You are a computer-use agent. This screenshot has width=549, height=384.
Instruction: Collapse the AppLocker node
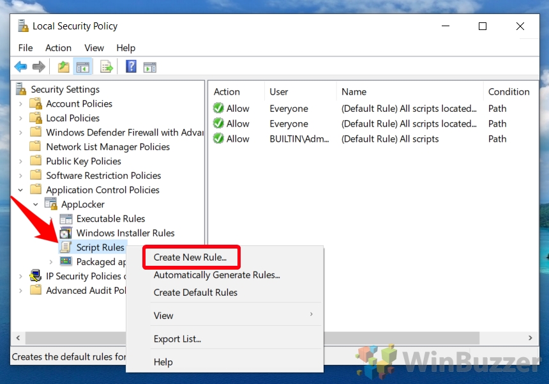click(35, 204)
